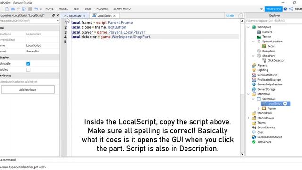
Task: Toggle the Disabled checkbox
Action: click(28, 69)
